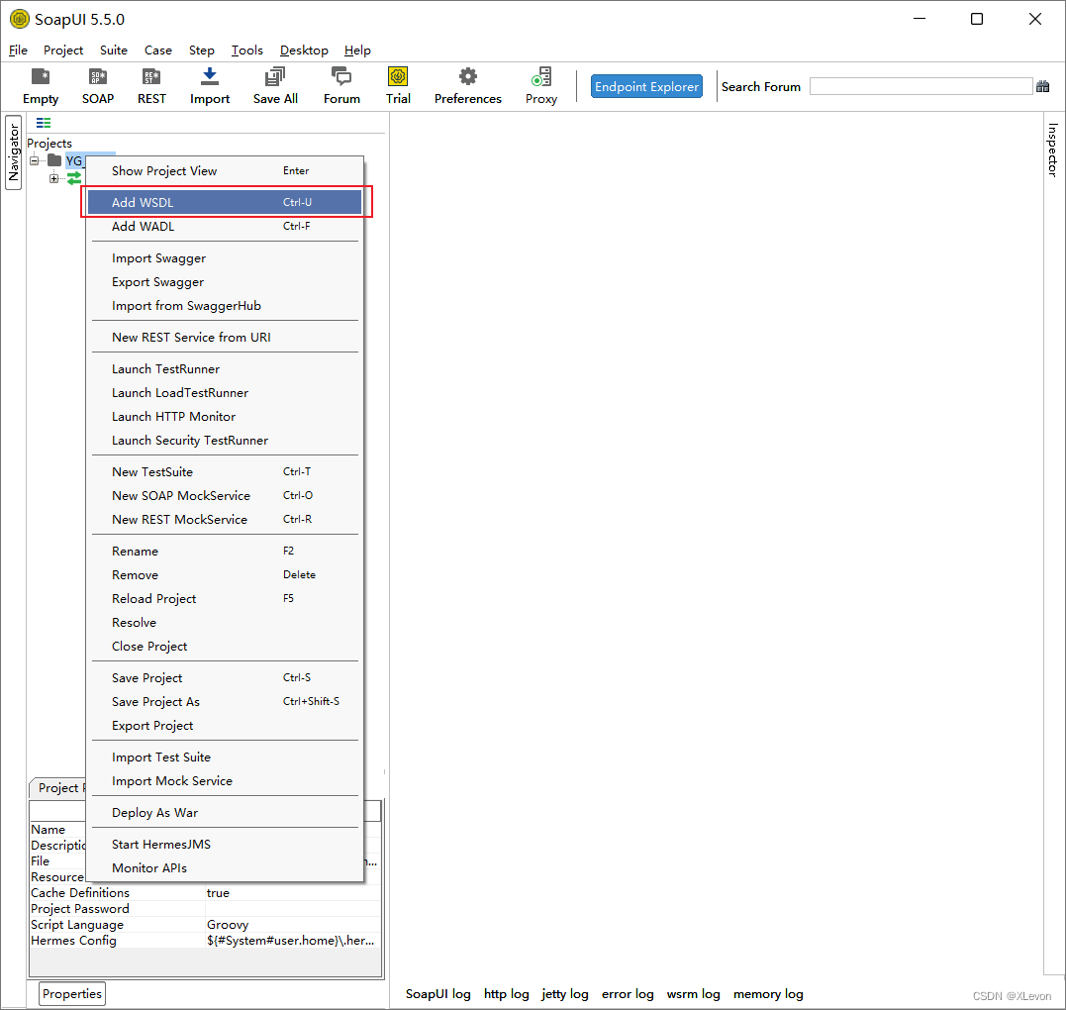This screenshot has height=1010, width=1066.
Task: Click the Proxy toolbar icon
Action: [541, 76]
